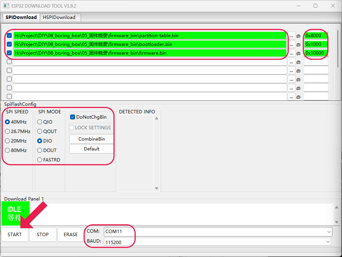Click the Download Panel log scroll up arrow
The height and width of the screenshot is (257, 342).
coord(337,207)
